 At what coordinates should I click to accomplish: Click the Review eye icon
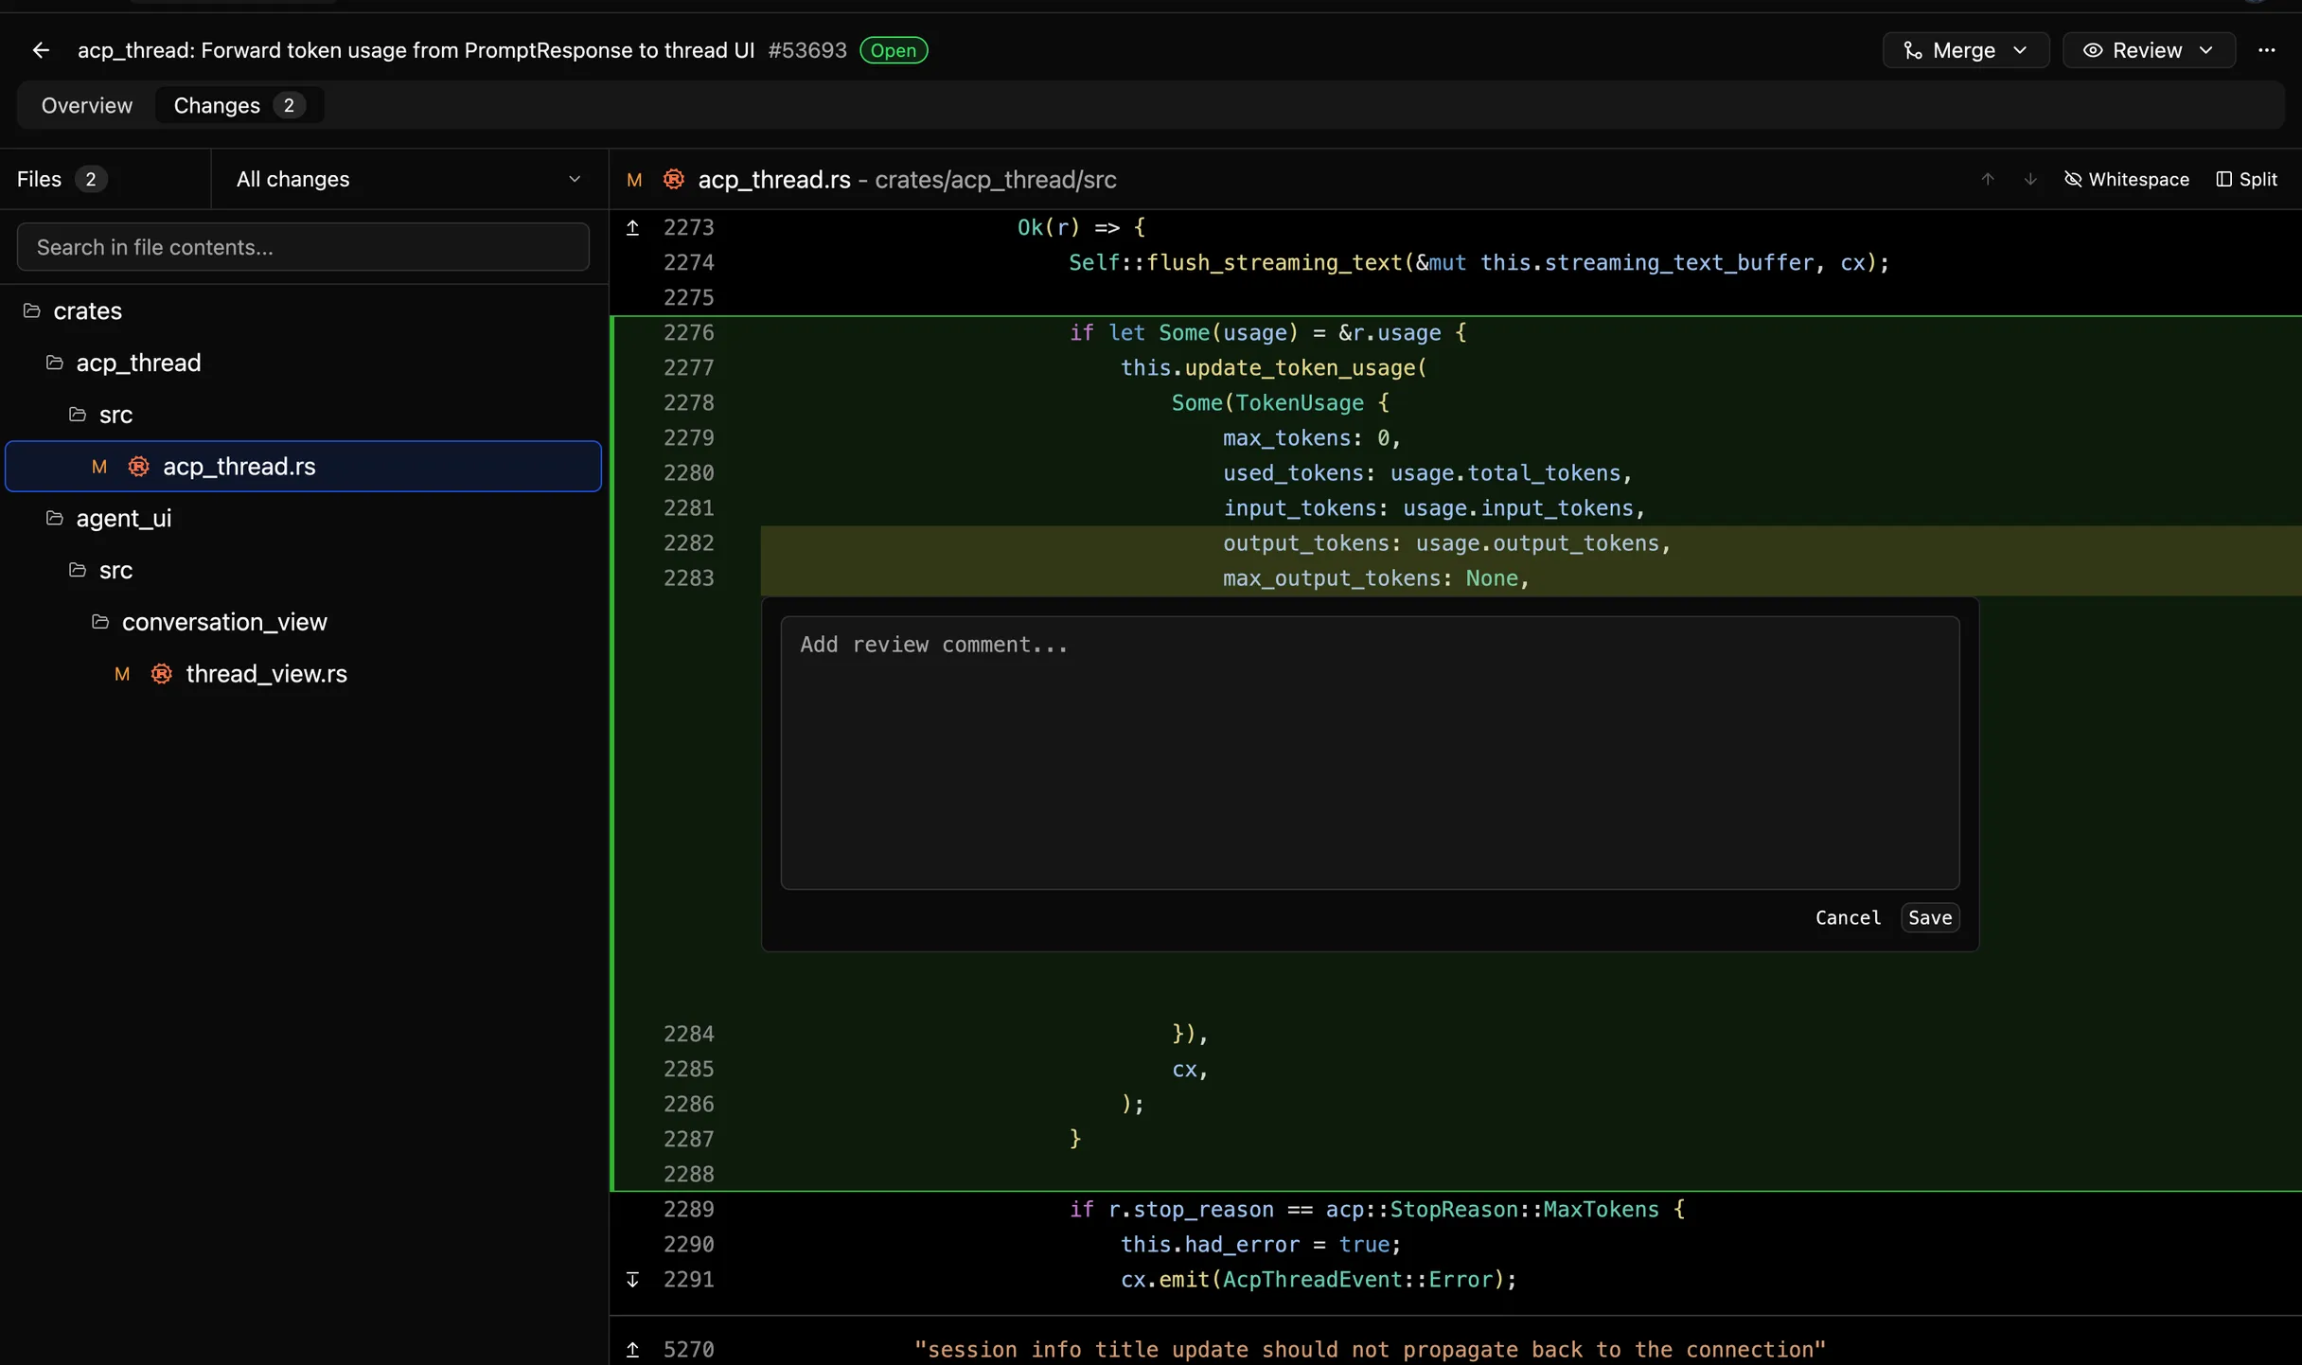pyautogui.click(x=2093, y=50)
